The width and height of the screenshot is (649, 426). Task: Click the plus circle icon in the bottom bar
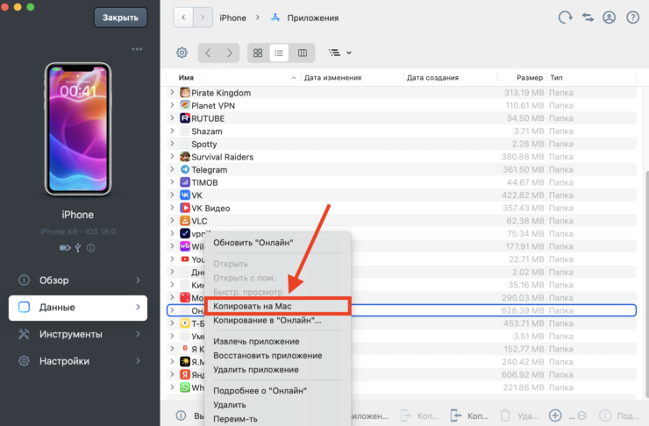[555, 415]
